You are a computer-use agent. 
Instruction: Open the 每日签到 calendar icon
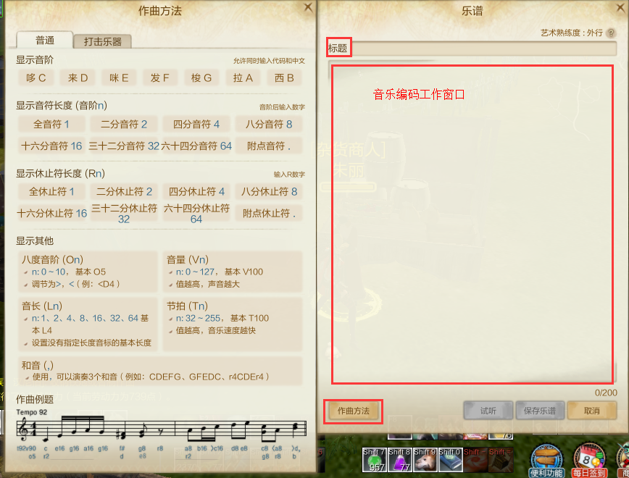click(589, 461)
